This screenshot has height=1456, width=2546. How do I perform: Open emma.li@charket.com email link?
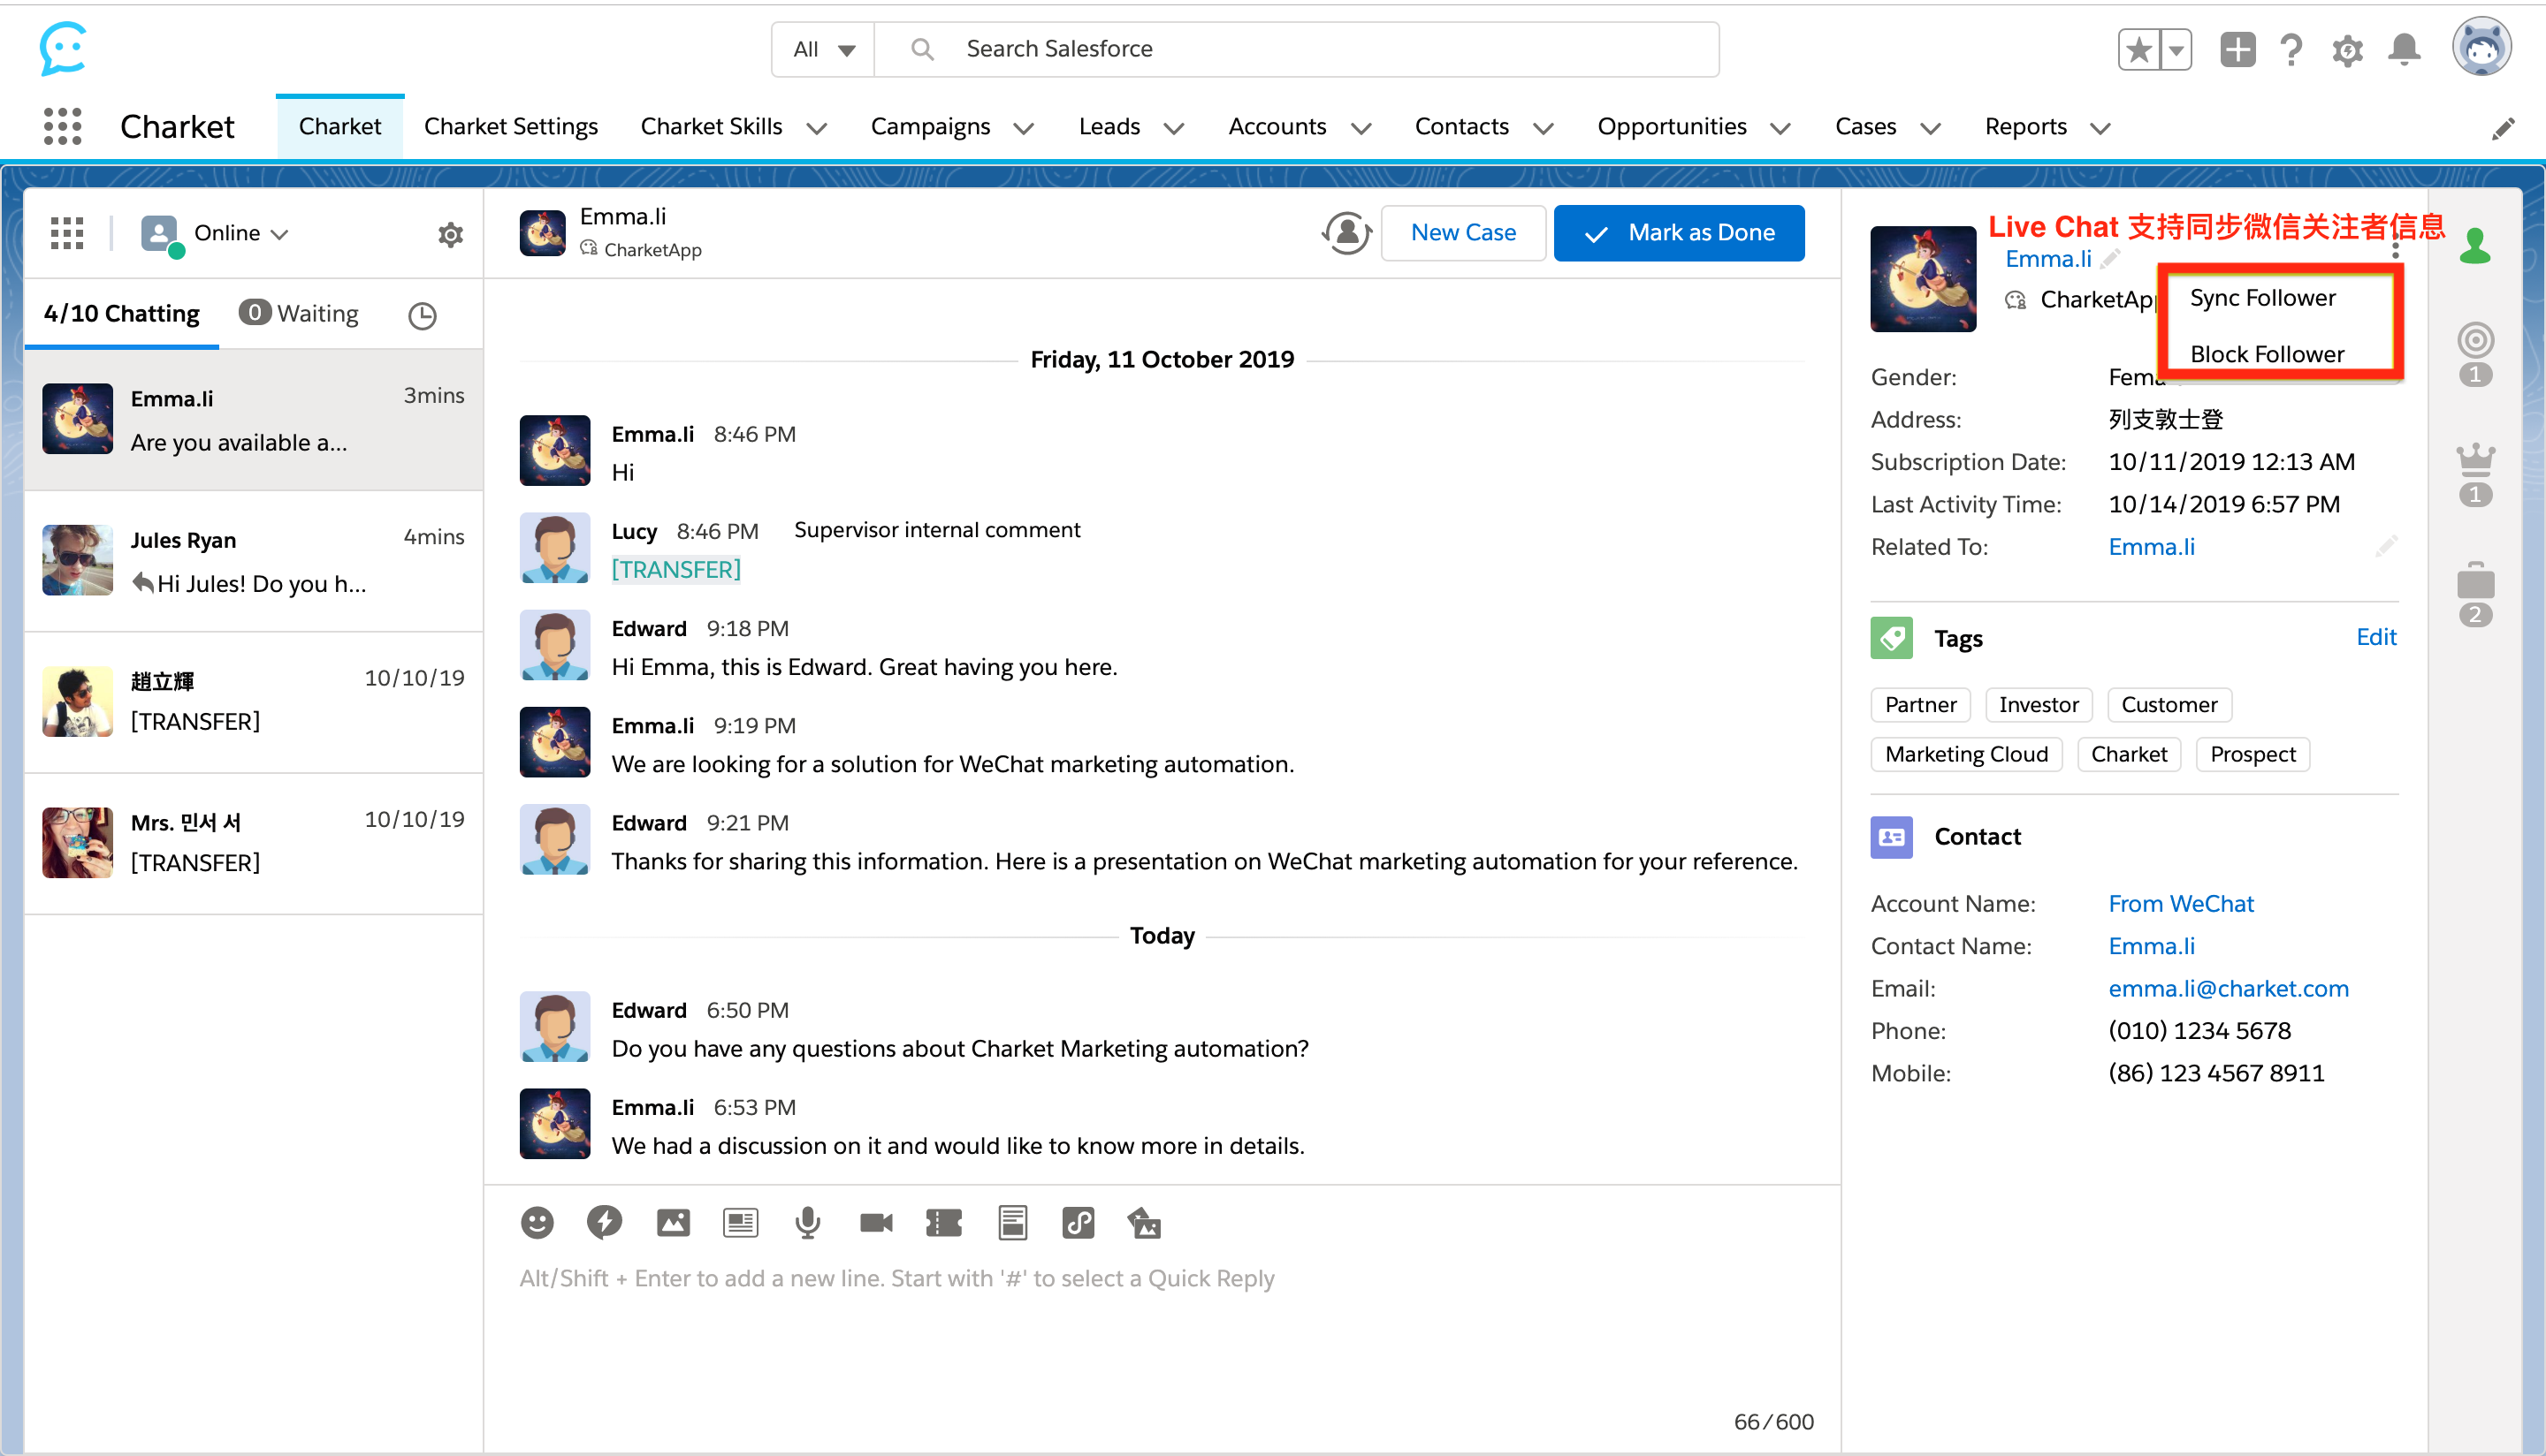point(2228,988)
